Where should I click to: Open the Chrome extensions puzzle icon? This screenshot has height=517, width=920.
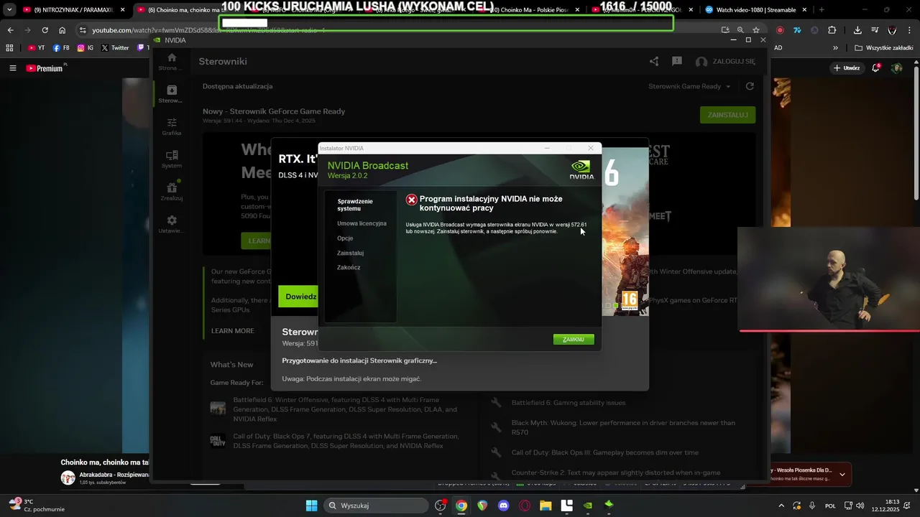tap(832, 30)
